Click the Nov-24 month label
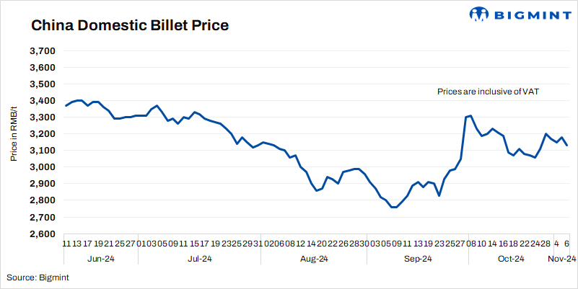This screenshot has width=578, height=289. pyautogui.click(x=561, y=259)
